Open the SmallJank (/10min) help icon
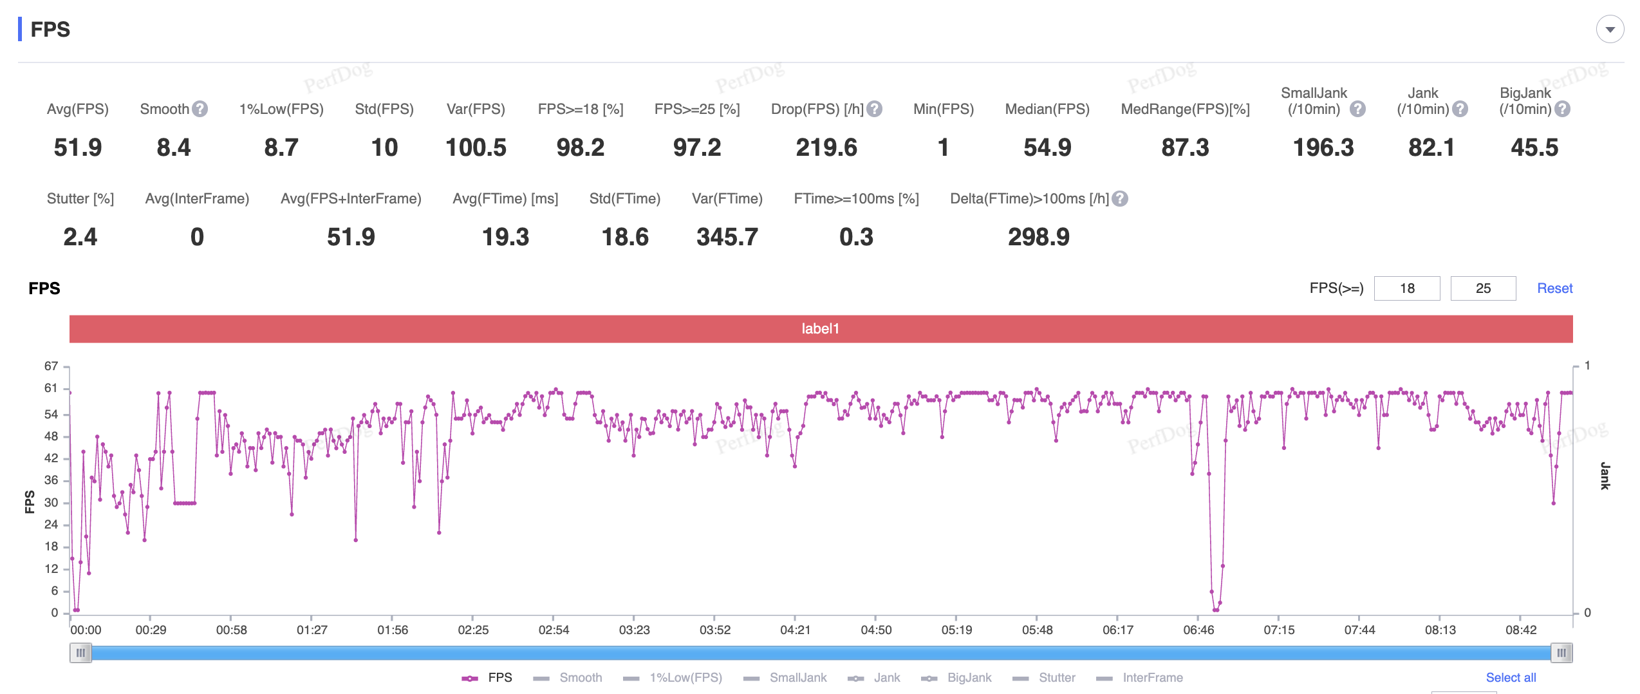1640x694 pixels. [x=1357, y=109]
